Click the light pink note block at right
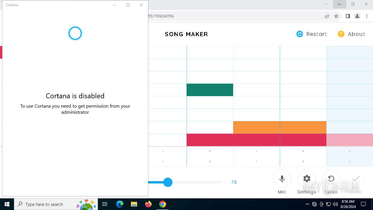The height and width of the screenshot is (210, 373). point(350,140)
